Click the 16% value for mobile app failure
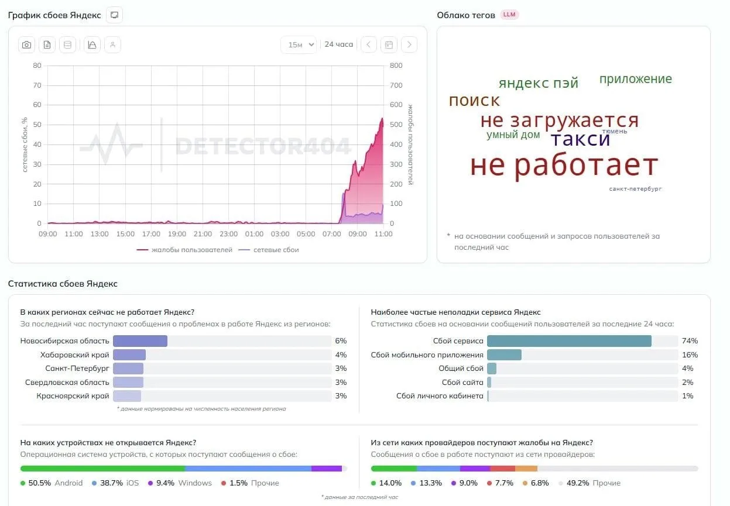Viewport: 730px width, 506px height. [690, 354]
